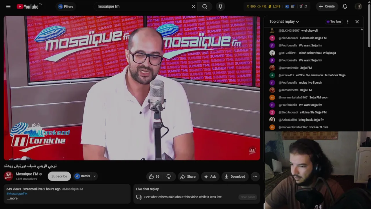The height and width of the screenshot is (209, 371).
Task: Open the hamburger guide menu
Action: [x=8, y=6]
